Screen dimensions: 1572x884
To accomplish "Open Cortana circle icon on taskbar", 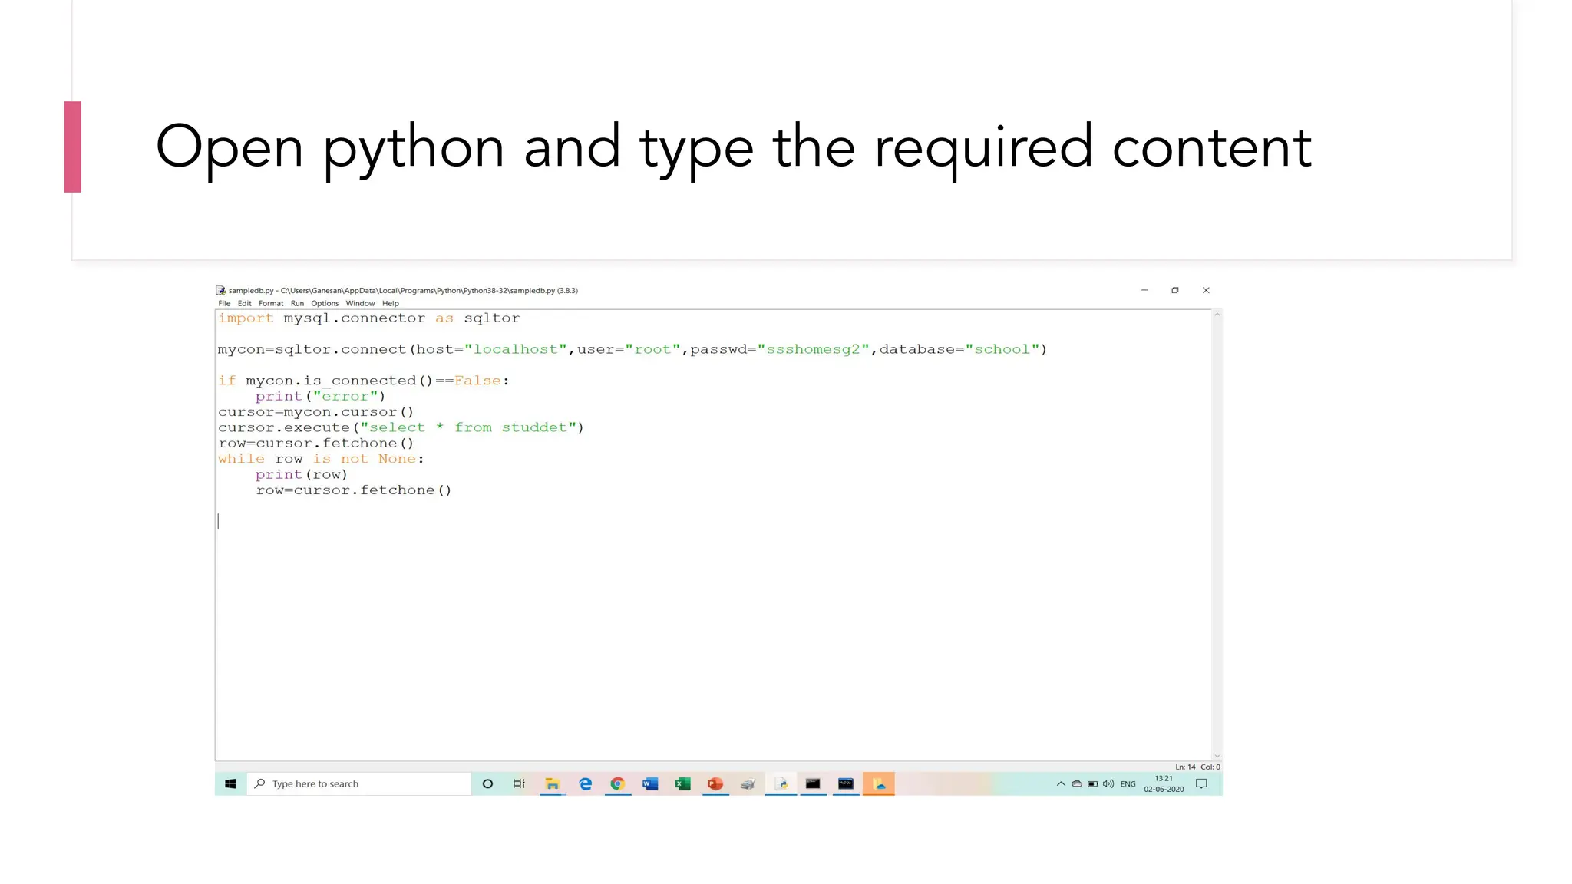I will coord(487,783).
